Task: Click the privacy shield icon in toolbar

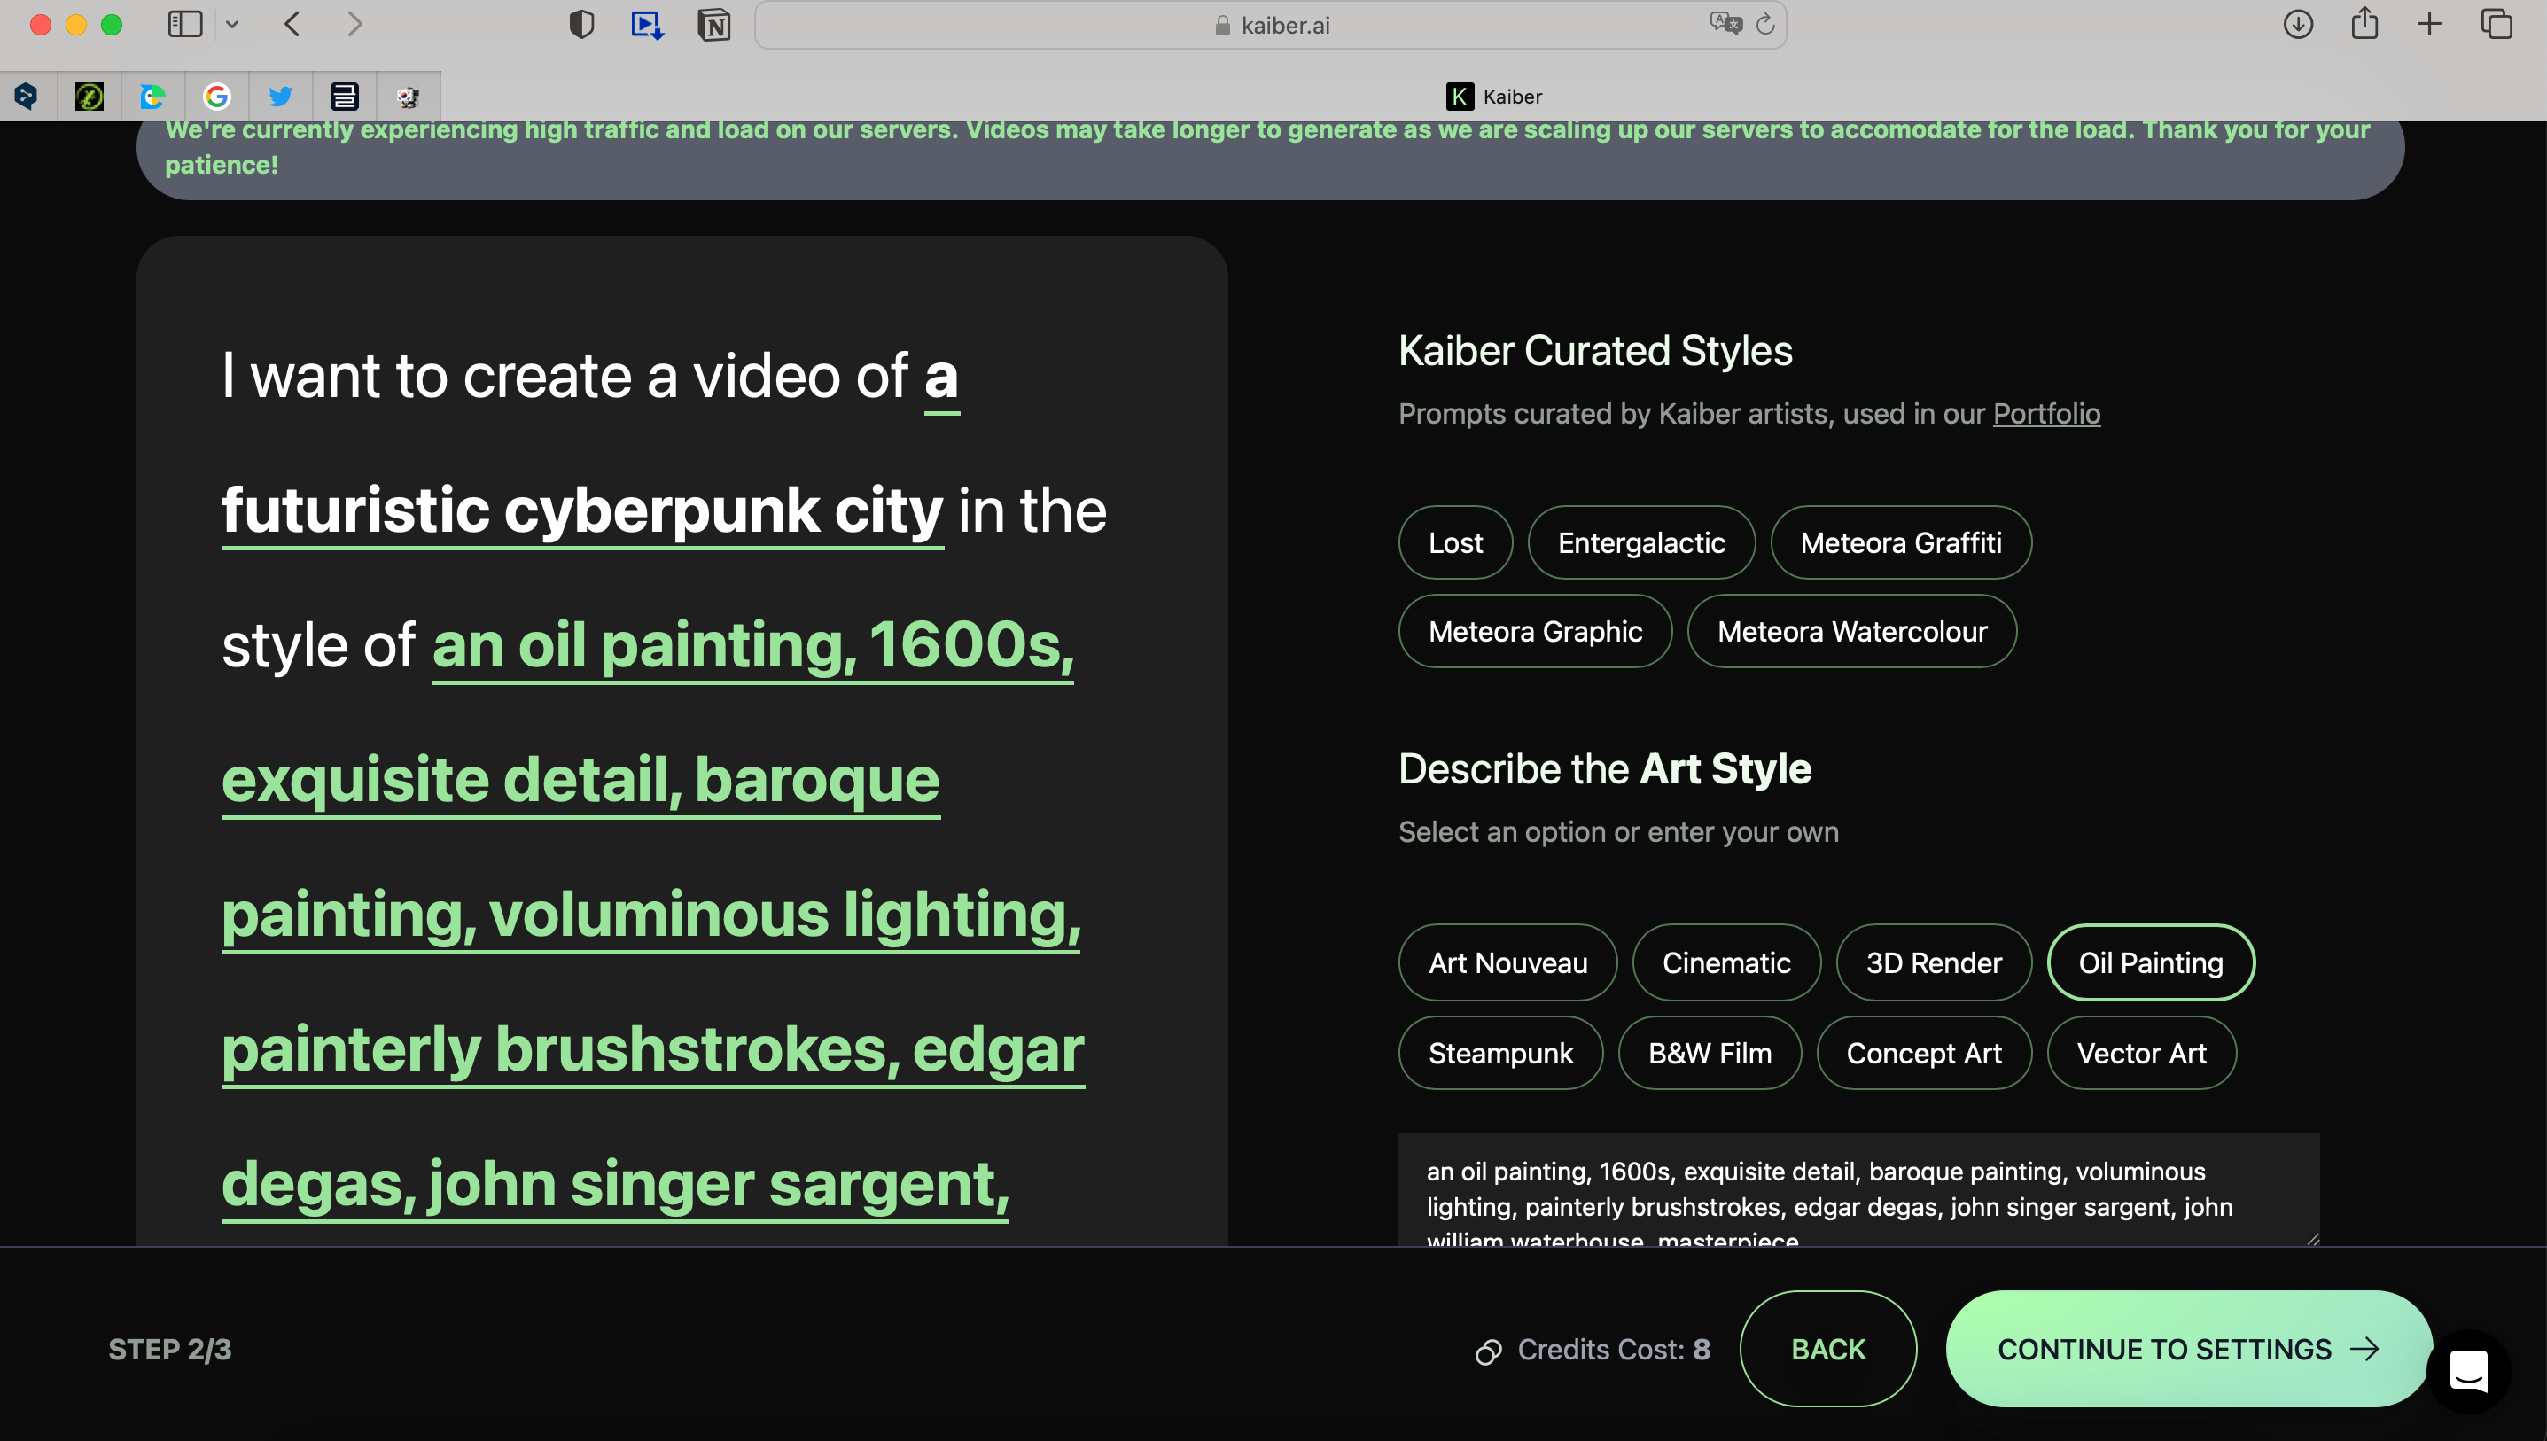Action: (x=582, y=25)
